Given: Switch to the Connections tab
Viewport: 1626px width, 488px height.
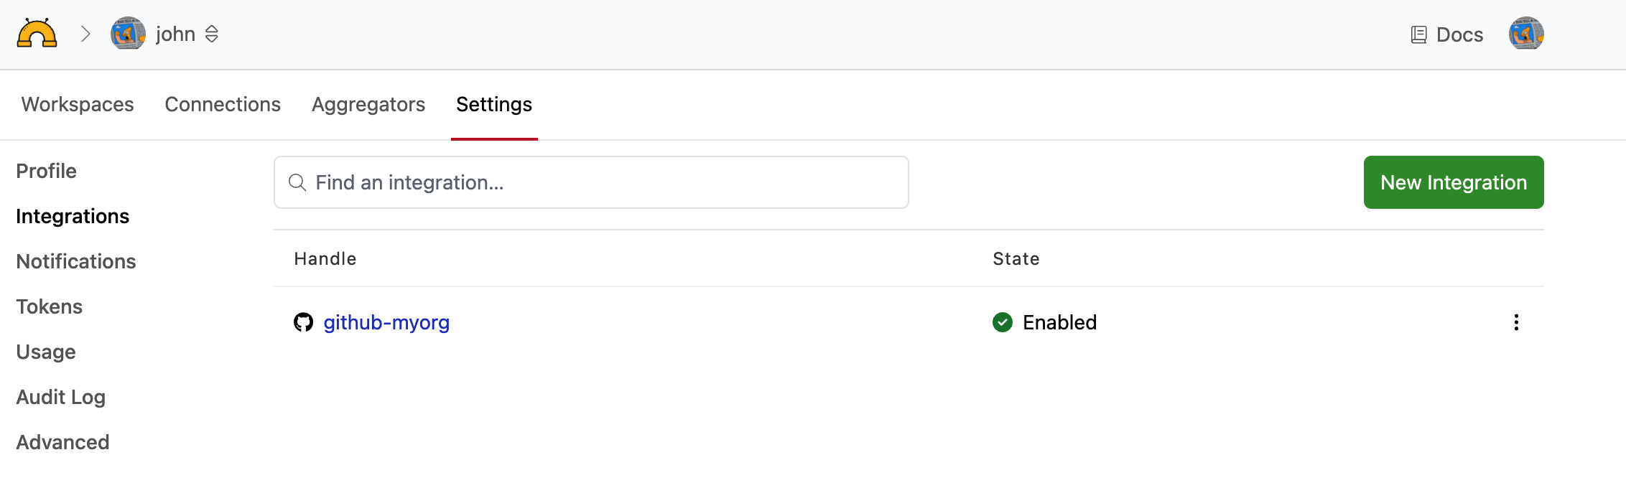Looking at the screenshot, I should coord(223,105).
